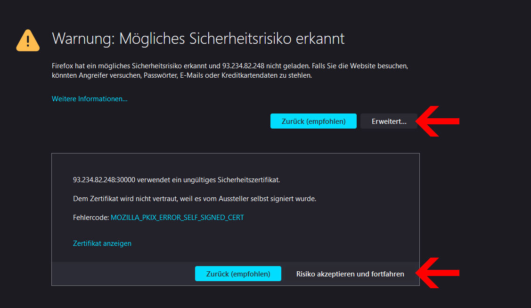The height and width of the screenshot is (308, 531).
Task: Expand advanced details via "Erweitert…"
Action: point(389,122)
